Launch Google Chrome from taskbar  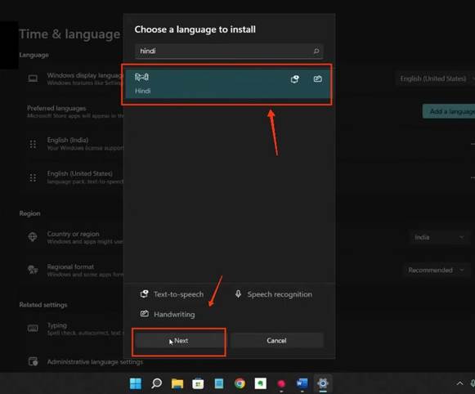tap(240, 383)
